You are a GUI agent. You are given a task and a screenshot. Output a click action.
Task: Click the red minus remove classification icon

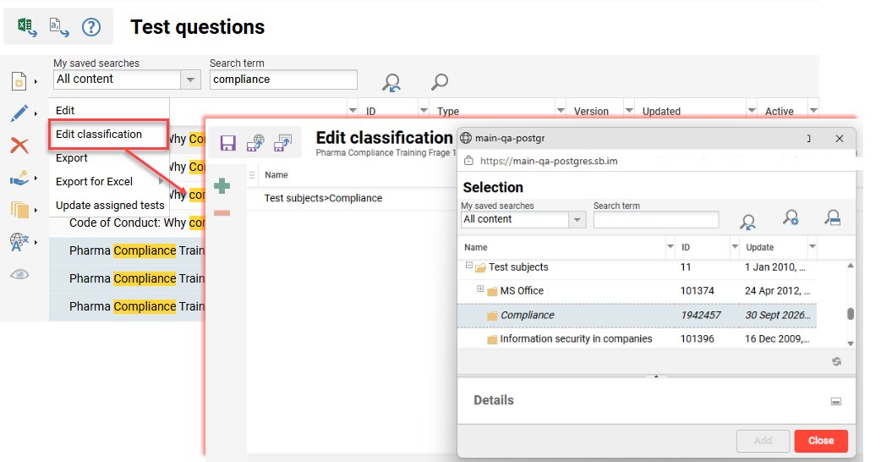coord(222,213)
